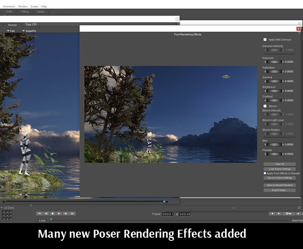Enable Apply Intel Denoise checkbox

pyautogui.click(x=265, y=40)
